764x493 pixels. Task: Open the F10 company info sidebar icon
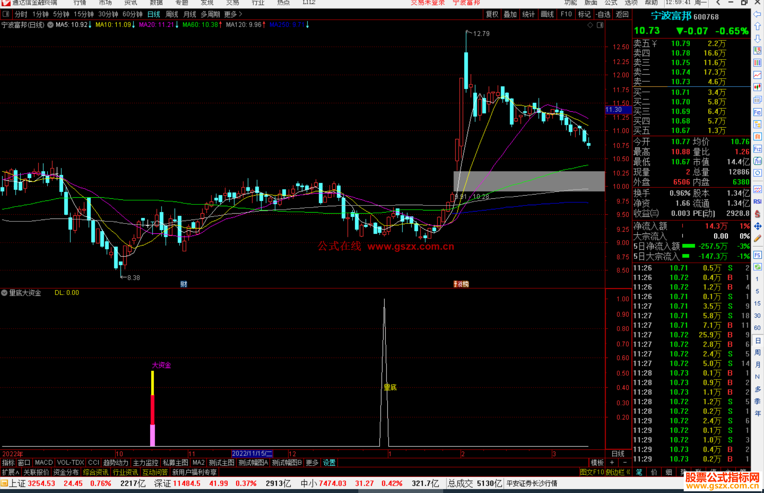point(757,112)
